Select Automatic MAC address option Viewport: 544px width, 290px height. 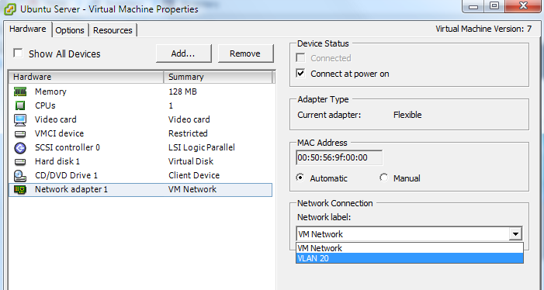(300, 178)
